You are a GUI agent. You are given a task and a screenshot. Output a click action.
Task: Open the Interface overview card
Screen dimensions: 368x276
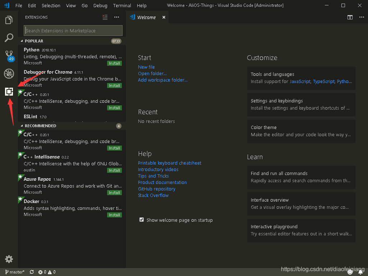[x=301, y=204]
